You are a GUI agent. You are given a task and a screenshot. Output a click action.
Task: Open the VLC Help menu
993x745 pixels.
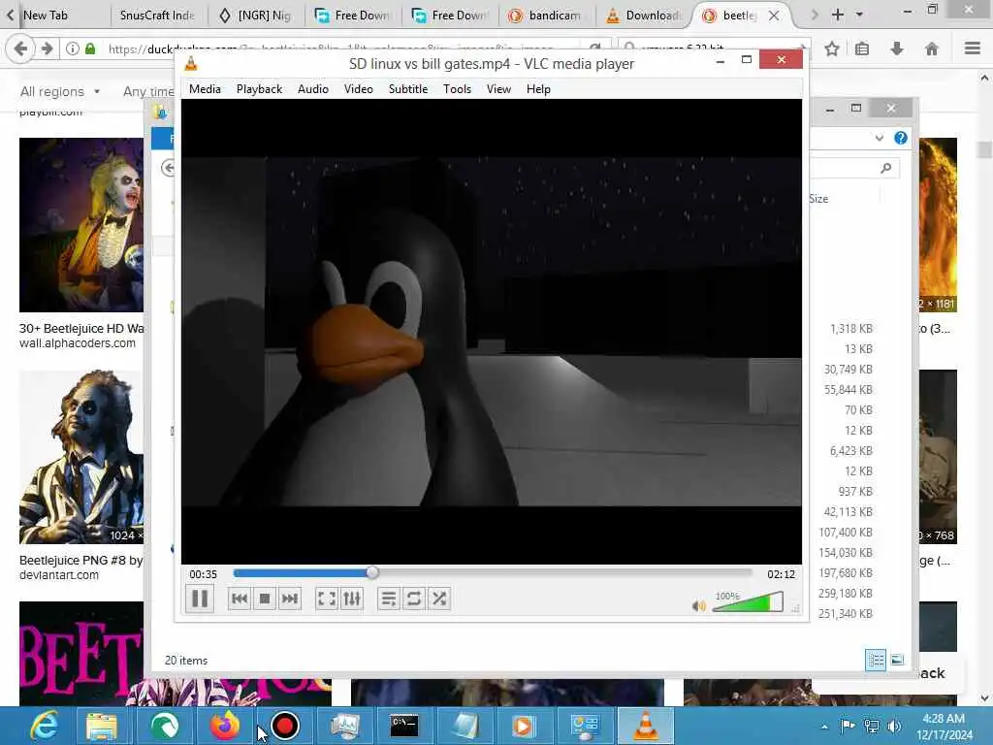coord(538,89)
